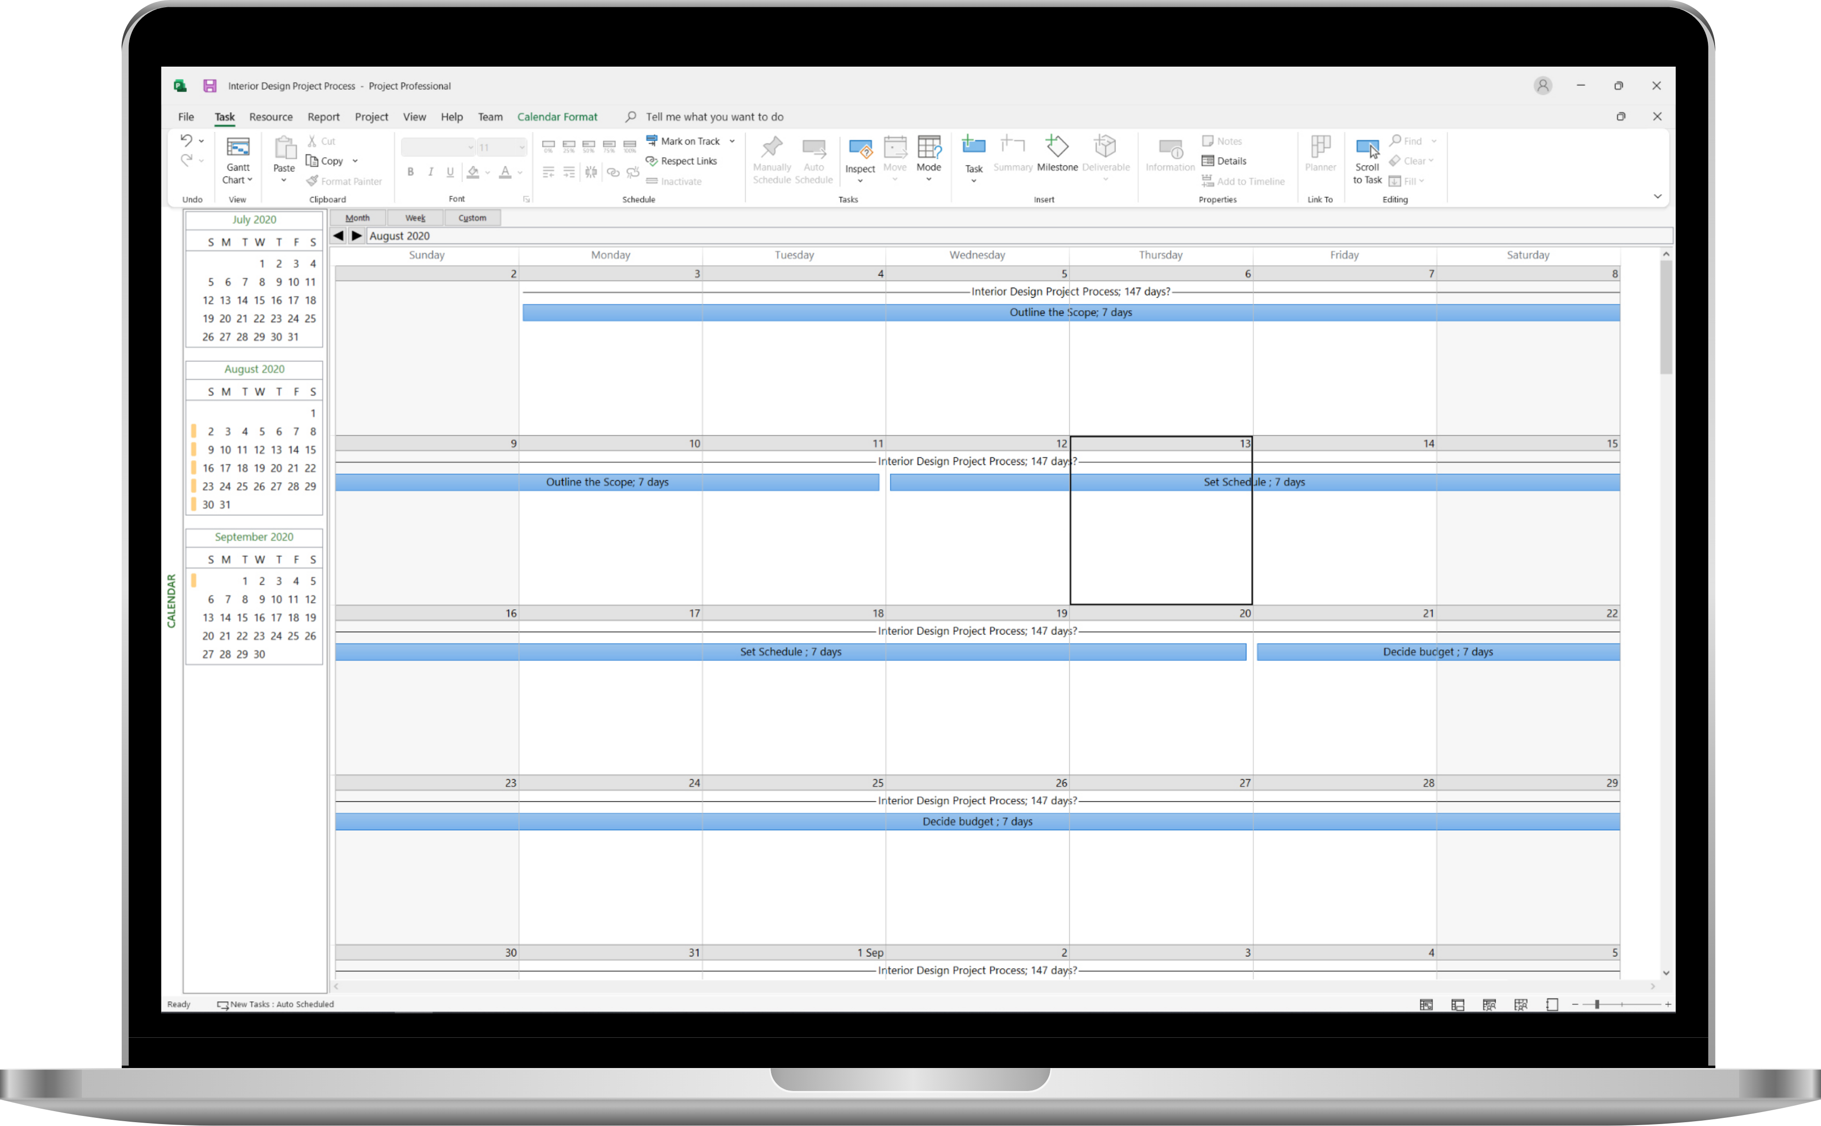This screenshot has width=1821, height=1126.
Task: Toggle Bold formatting
Action: pyautogui.click(x=410, y=172)
